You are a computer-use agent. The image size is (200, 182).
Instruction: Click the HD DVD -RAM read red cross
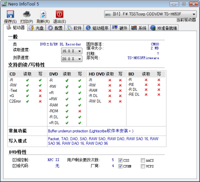[x=110, y=91]
